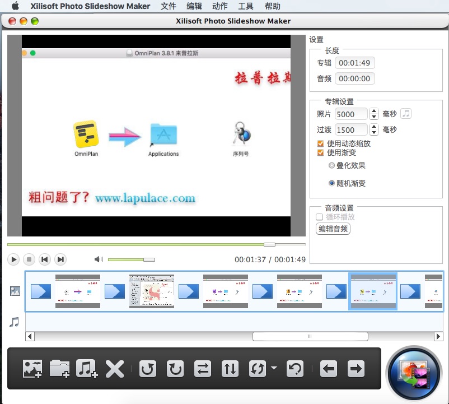The height and width of the screenshot is (404, 449).
Task: Play the slideshow preview
Action: point(13,259)
